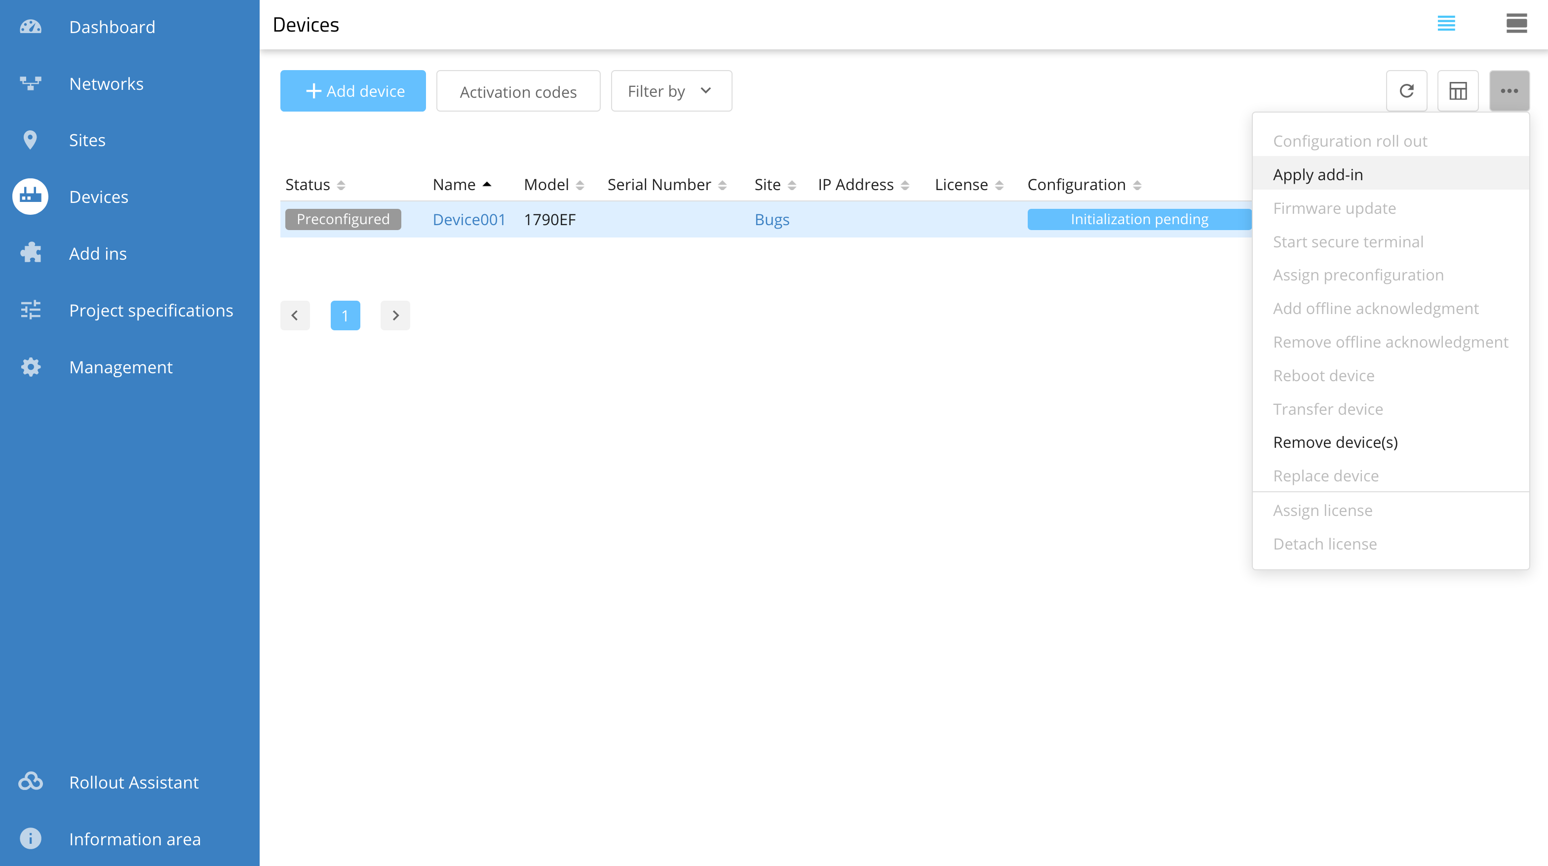The height and width of the screenshot is (866, 1548).
Task: Close the three-dot actions menu button
Action: point(1509,91)
